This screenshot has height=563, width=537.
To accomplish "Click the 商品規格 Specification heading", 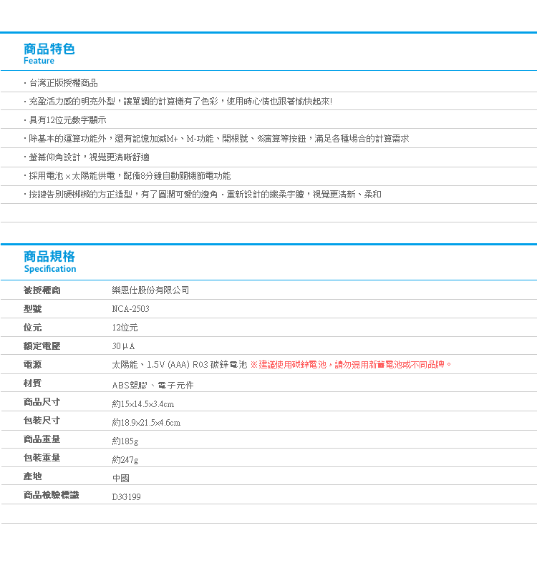I will tap(49, 261).
